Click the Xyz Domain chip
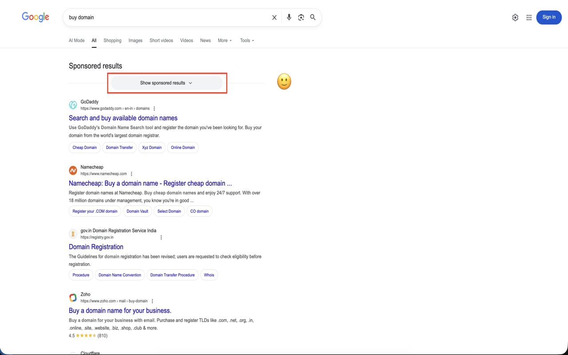Image resolution: width=568 pixels, height=355 pixels. (152, 147)
